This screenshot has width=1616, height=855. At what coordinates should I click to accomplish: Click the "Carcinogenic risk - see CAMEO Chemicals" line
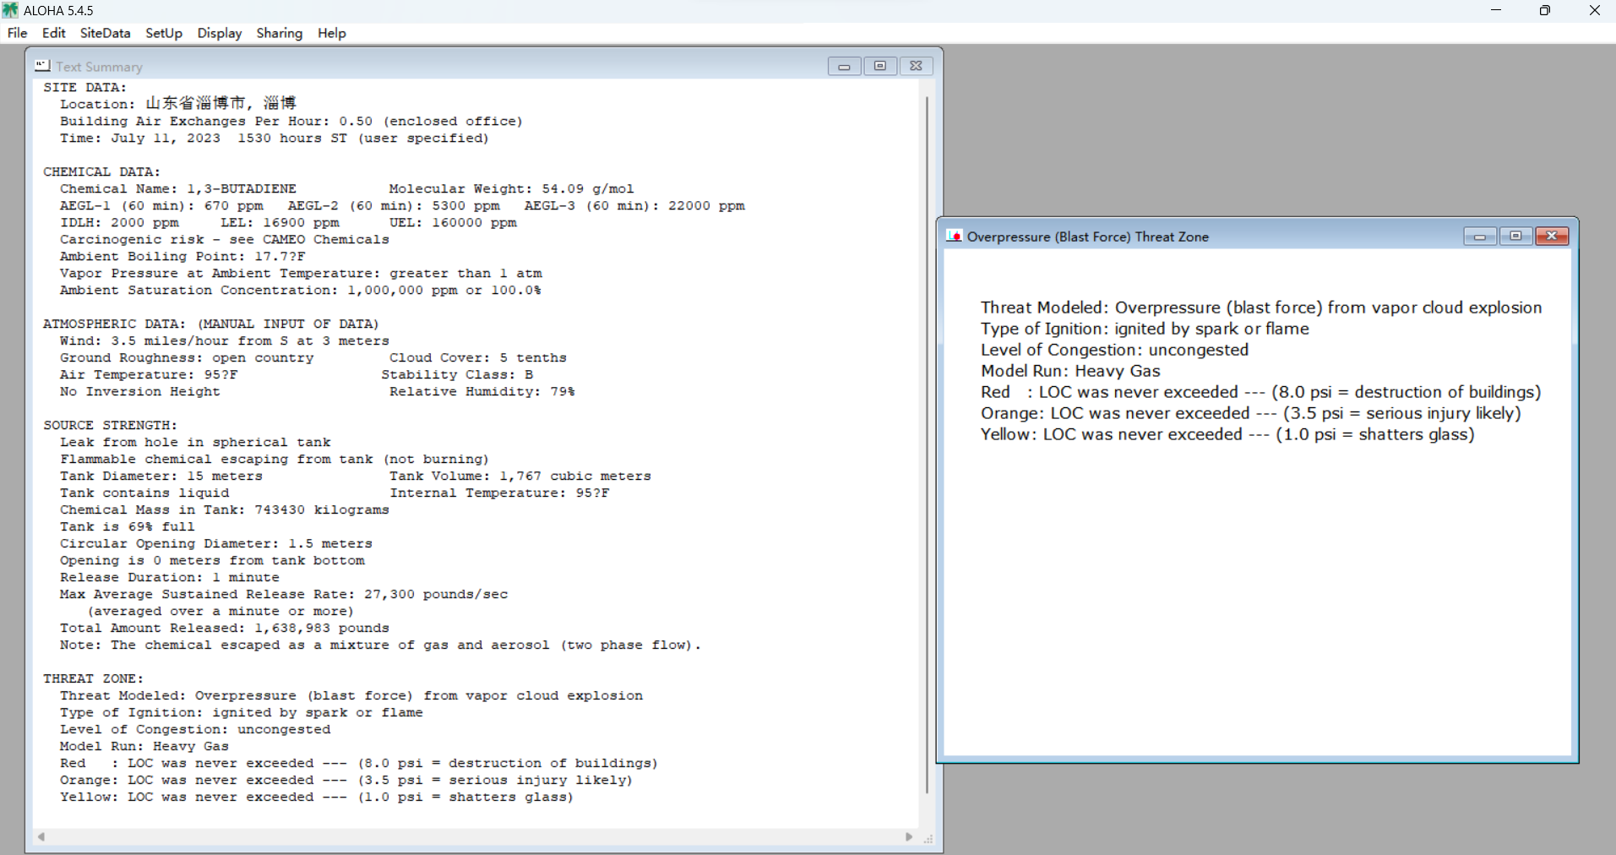[225, 239]
